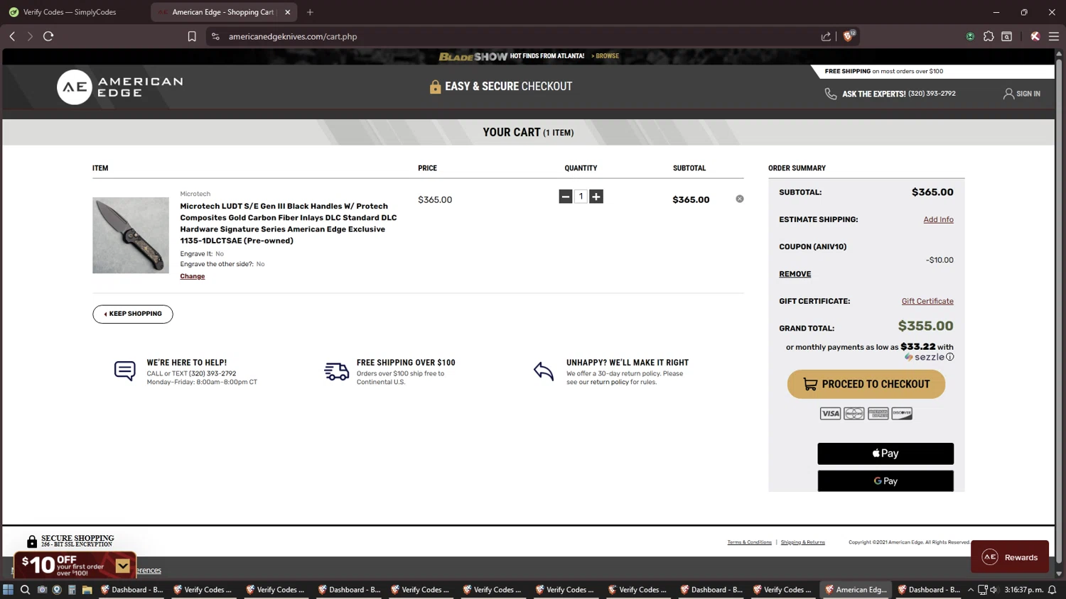The width and height of the screenshot is (1066, 599).
Task: Share this page via the share icon
Action: coord(826,36)
